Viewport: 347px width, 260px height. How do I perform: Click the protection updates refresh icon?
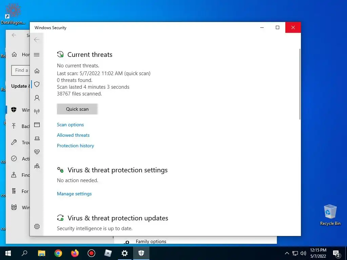point(60,218)
